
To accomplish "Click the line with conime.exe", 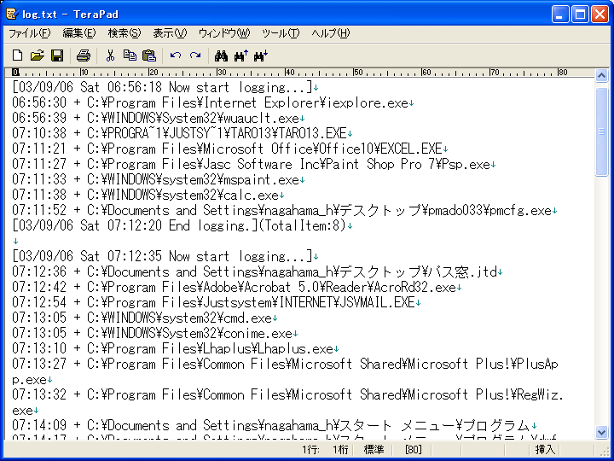I will (154, 334).
